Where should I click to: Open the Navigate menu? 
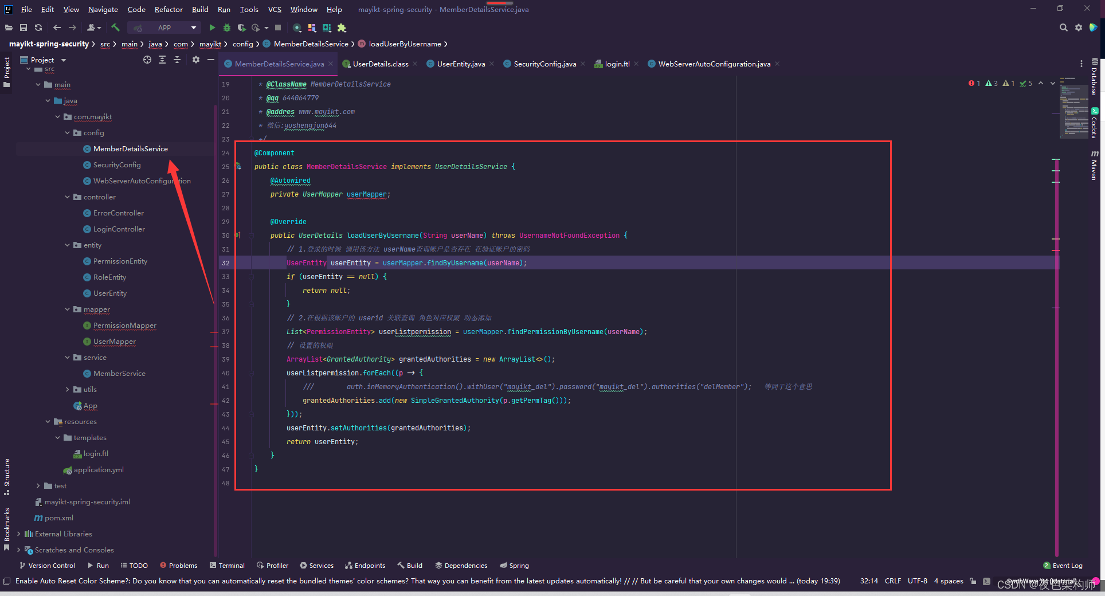(x=103, y=9)
